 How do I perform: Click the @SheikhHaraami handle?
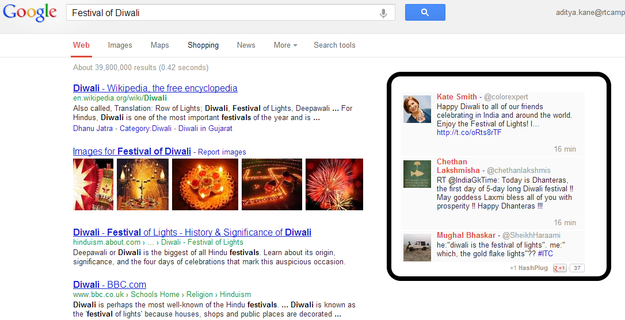[x=531, y=235]
